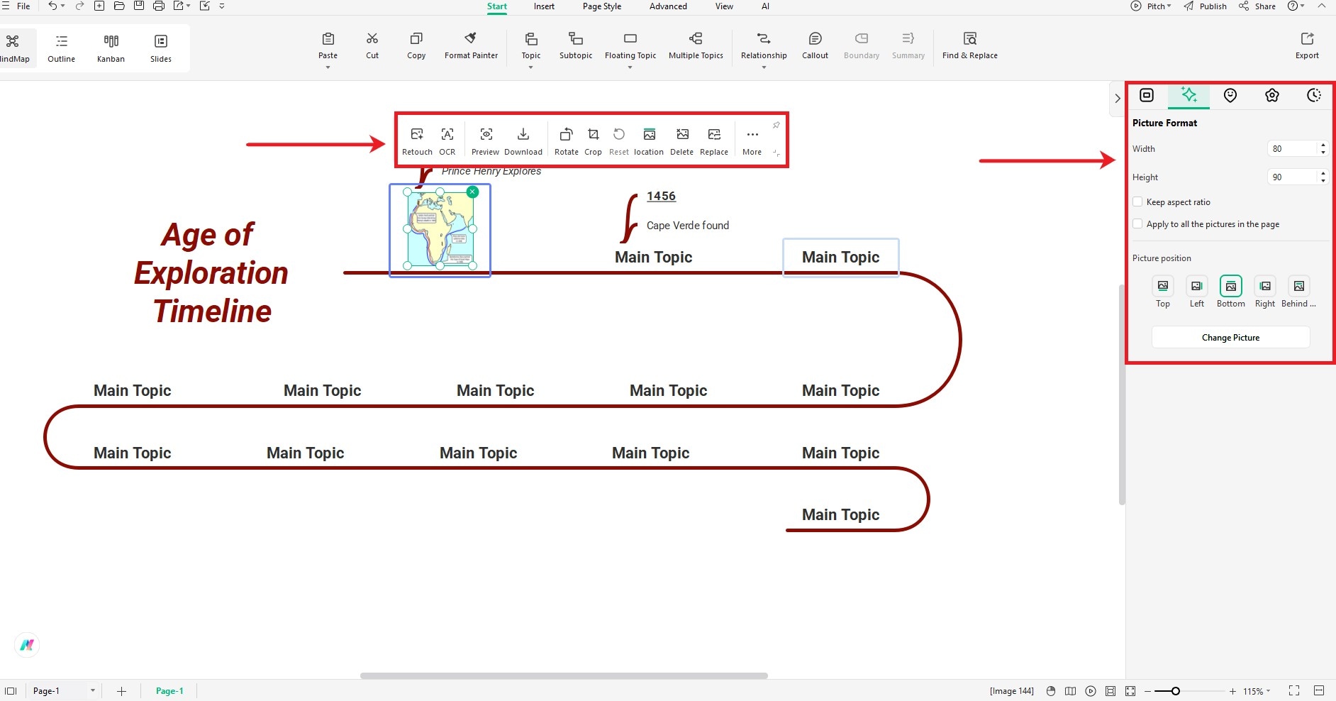Set picture position to Right
The image size is (1336, 701).
tap(1265, 286)
